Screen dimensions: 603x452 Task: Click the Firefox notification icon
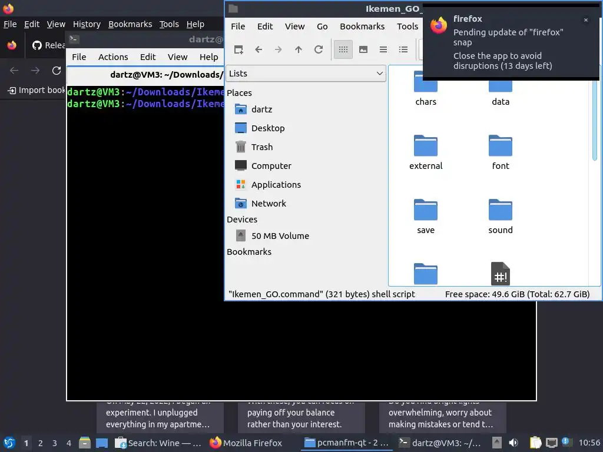click(x=438, y=26)
